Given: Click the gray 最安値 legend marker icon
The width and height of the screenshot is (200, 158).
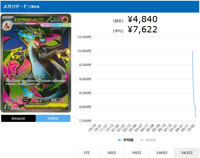Looking at the screenshot, I should [142, 140].
